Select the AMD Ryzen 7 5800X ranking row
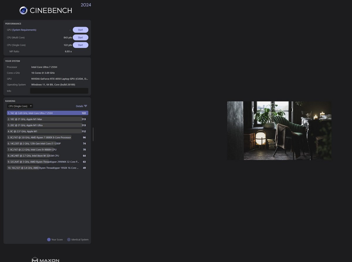352x262 pixels. click(47, 137)
